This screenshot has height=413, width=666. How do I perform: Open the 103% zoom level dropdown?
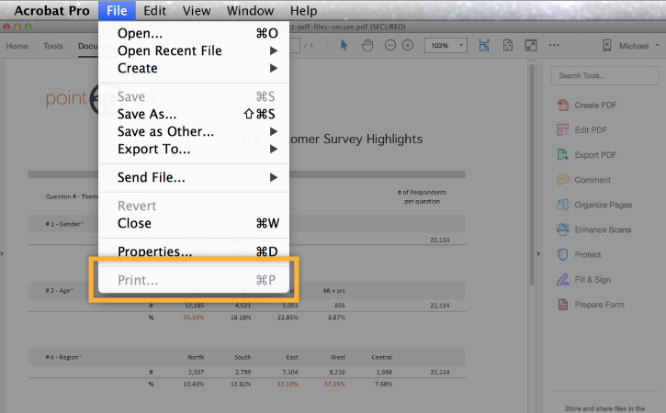click(x=446, y=45)
